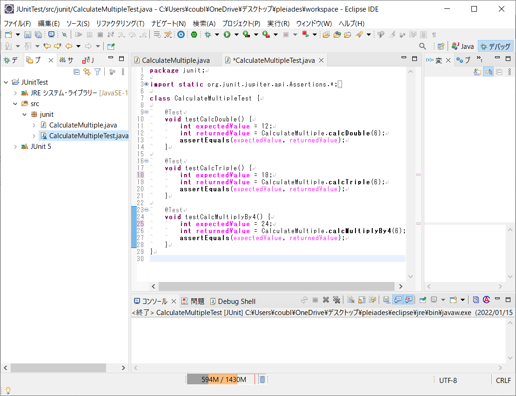
Task: Click the empty line 30 in editor
Action: pyautogui.click(x=277, y=259)
